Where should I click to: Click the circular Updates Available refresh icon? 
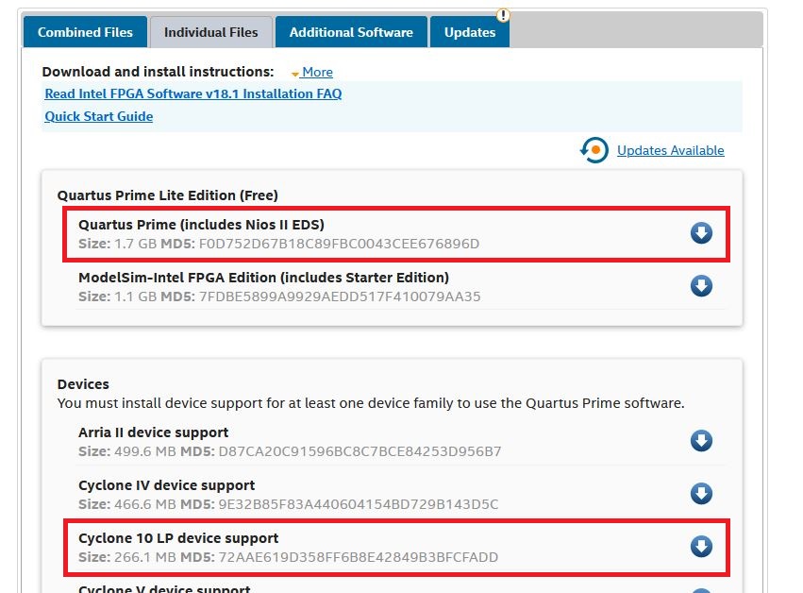click(594, 150)
